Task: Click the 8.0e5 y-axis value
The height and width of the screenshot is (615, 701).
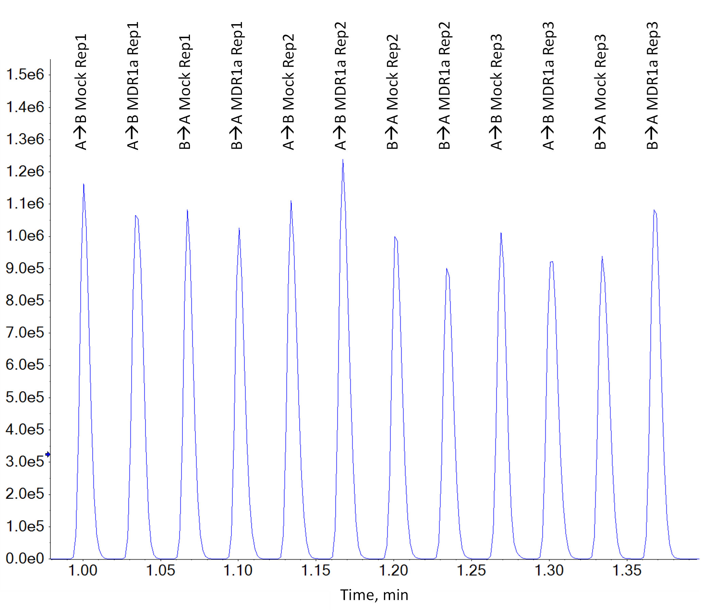Action: coord(25,301)
